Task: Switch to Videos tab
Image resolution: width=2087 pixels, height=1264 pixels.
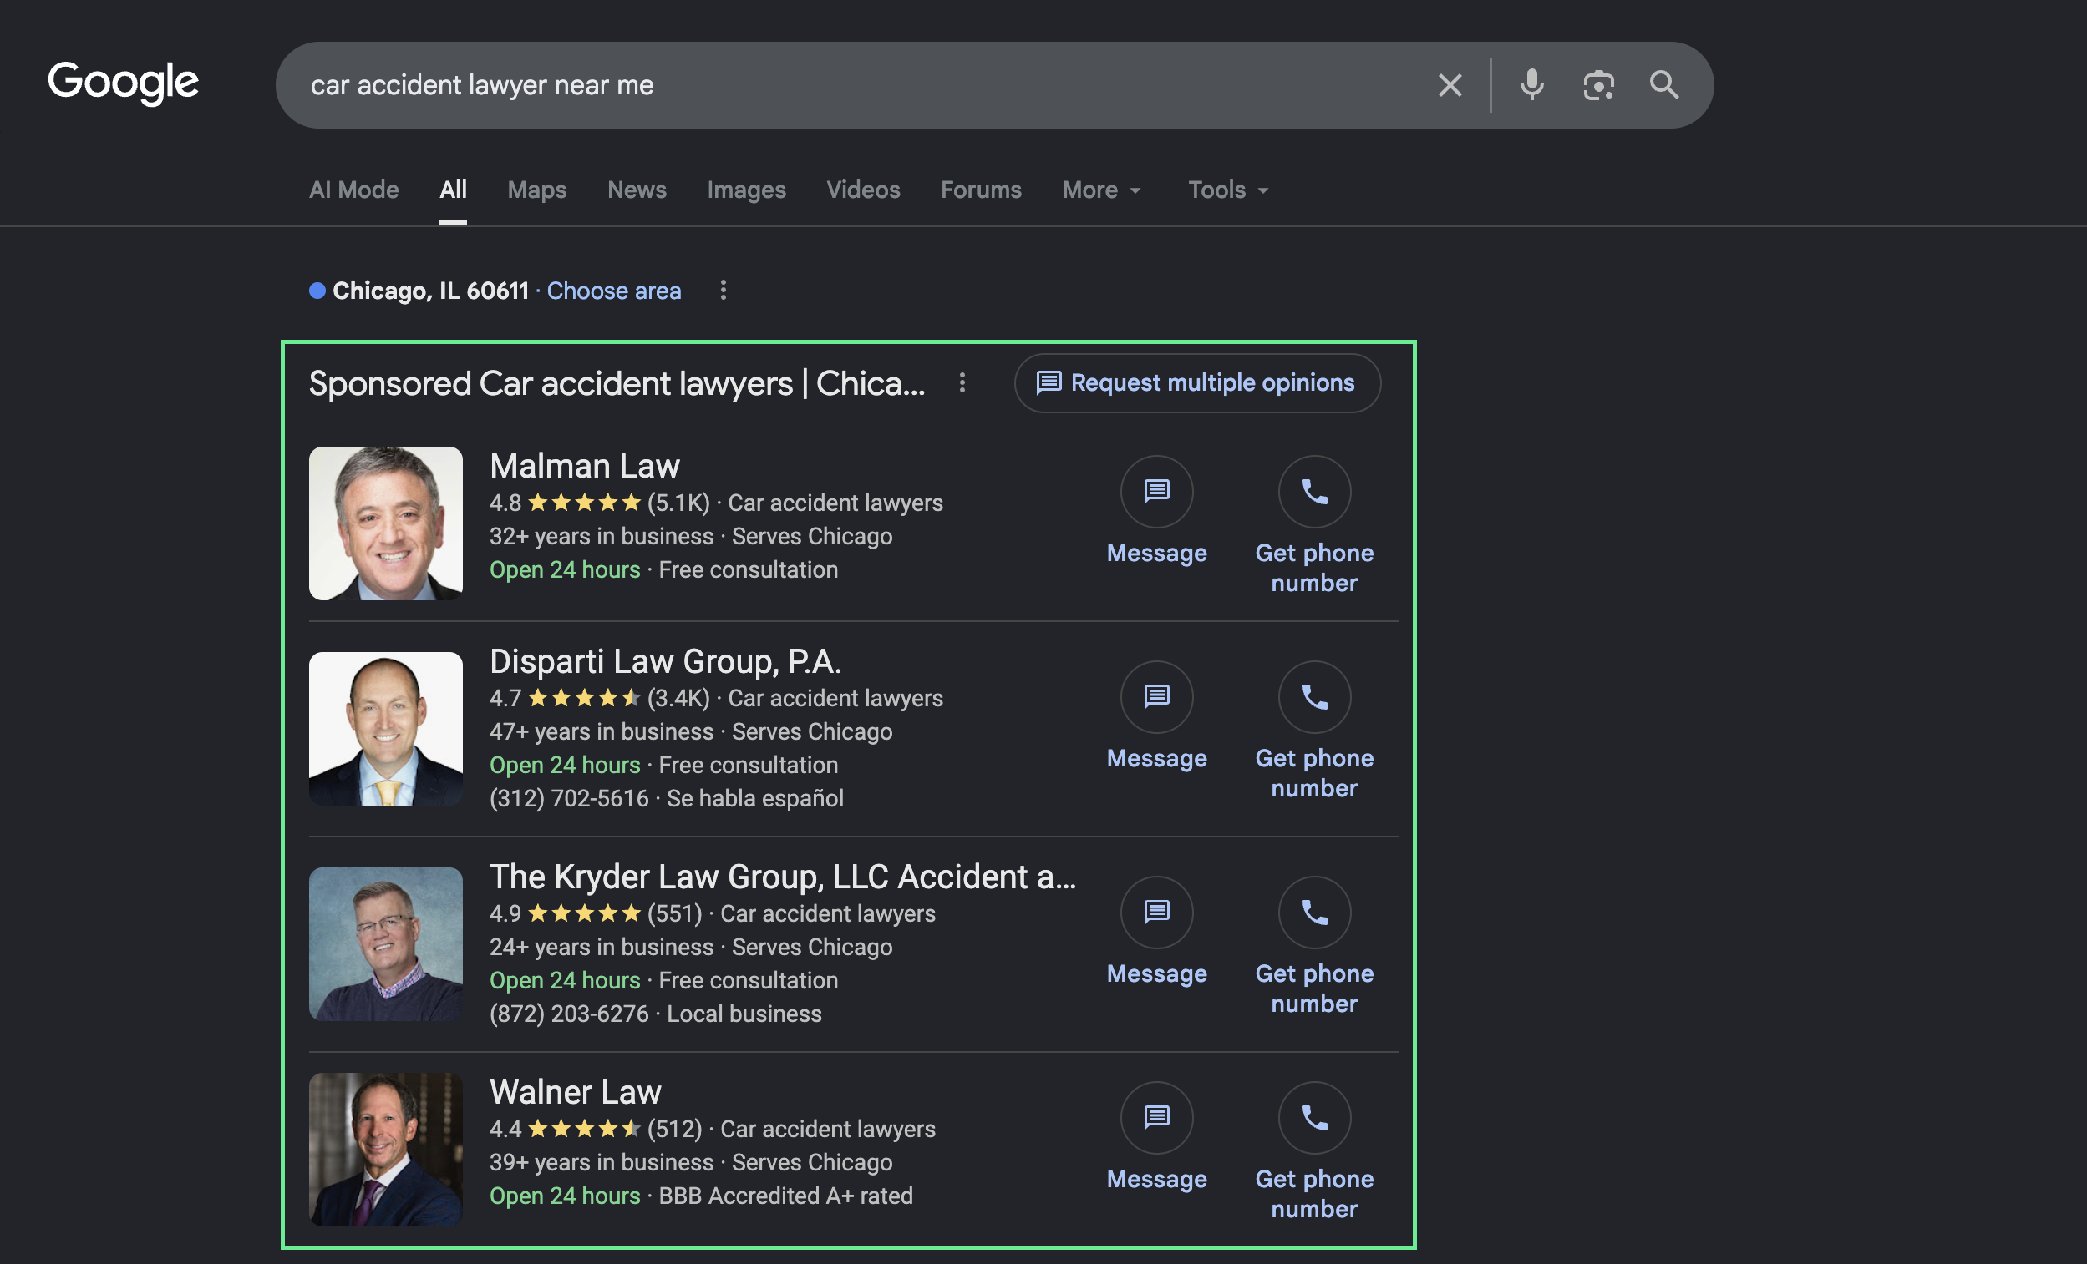Action: 863,190
